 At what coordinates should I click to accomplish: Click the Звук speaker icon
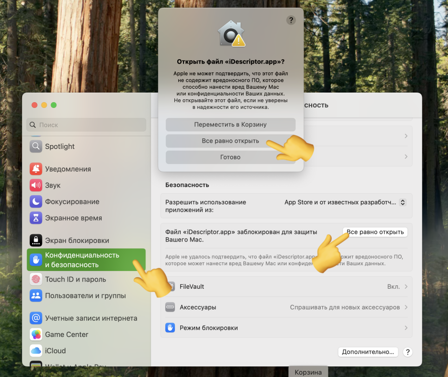tap(36, 185)
